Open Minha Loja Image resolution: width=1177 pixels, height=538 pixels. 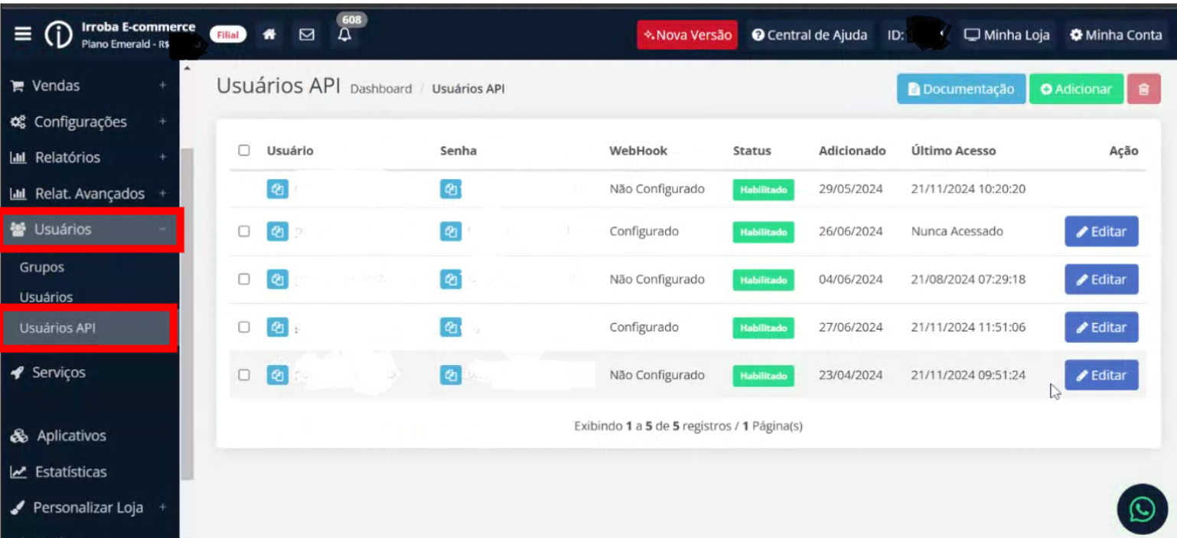[1006, 35]
